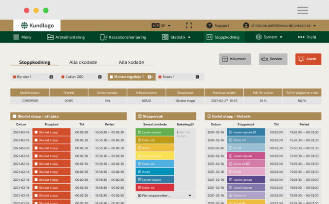Click the Support question mark icon
The height and width of the screenshot is (204, 329).
[x=209, y=25]
